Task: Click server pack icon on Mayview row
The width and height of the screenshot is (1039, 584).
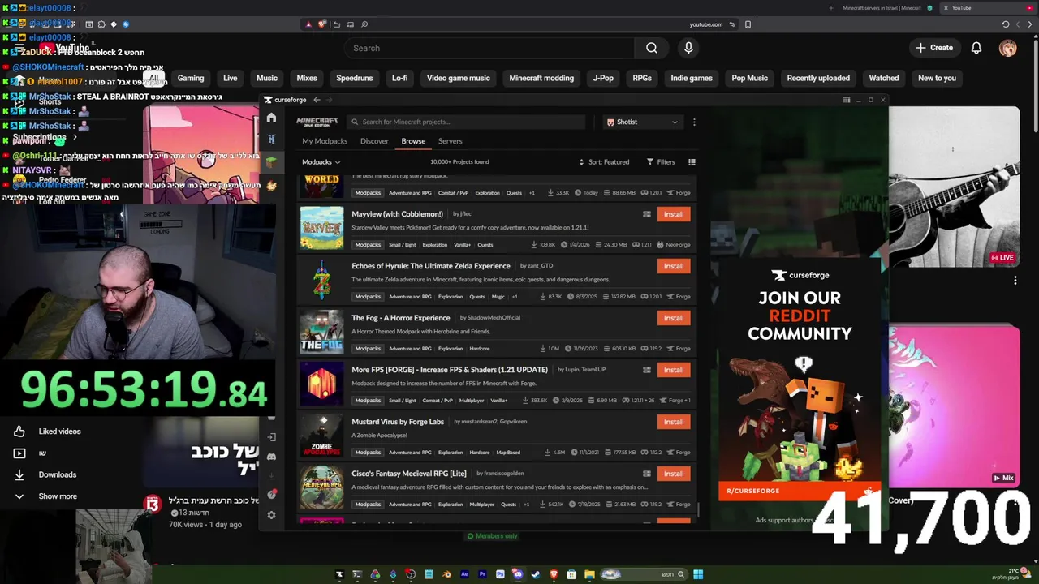Action: 647,214
